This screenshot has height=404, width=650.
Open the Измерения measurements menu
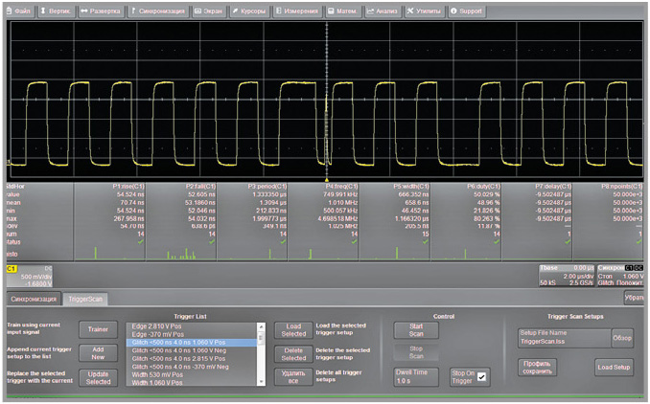(299, 10)
